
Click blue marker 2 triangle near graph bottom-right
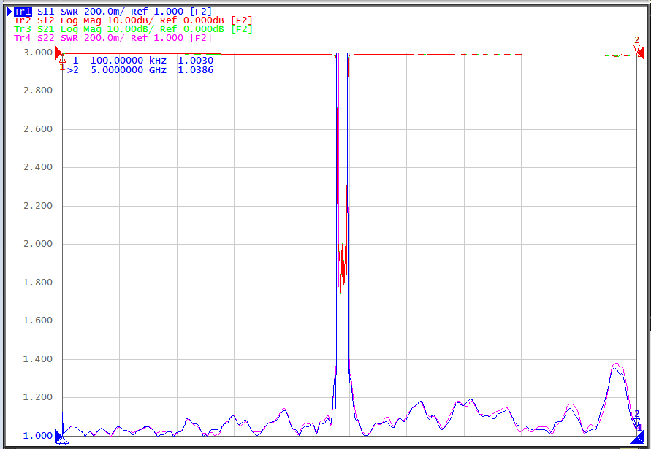click(637, 423)
